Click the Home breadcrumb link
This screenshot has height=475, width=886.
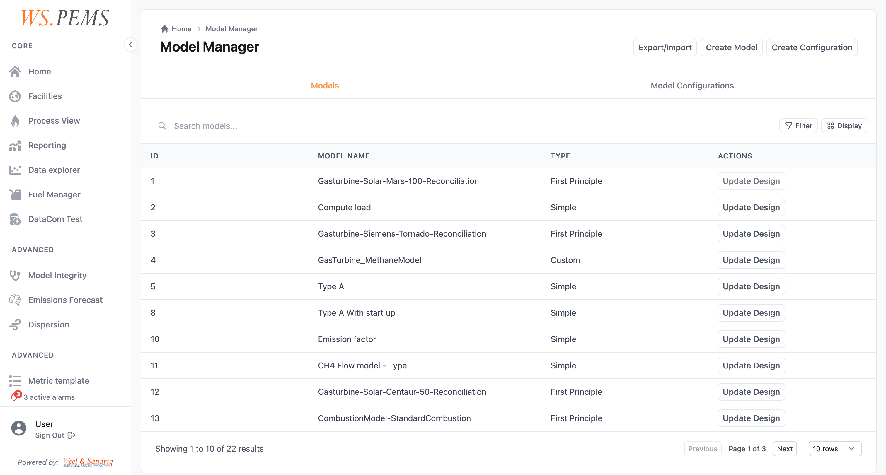pyautogui.click(x=182, y=29)
